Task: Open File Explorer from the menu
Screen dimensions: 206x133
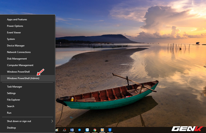Action: (14, 100)
